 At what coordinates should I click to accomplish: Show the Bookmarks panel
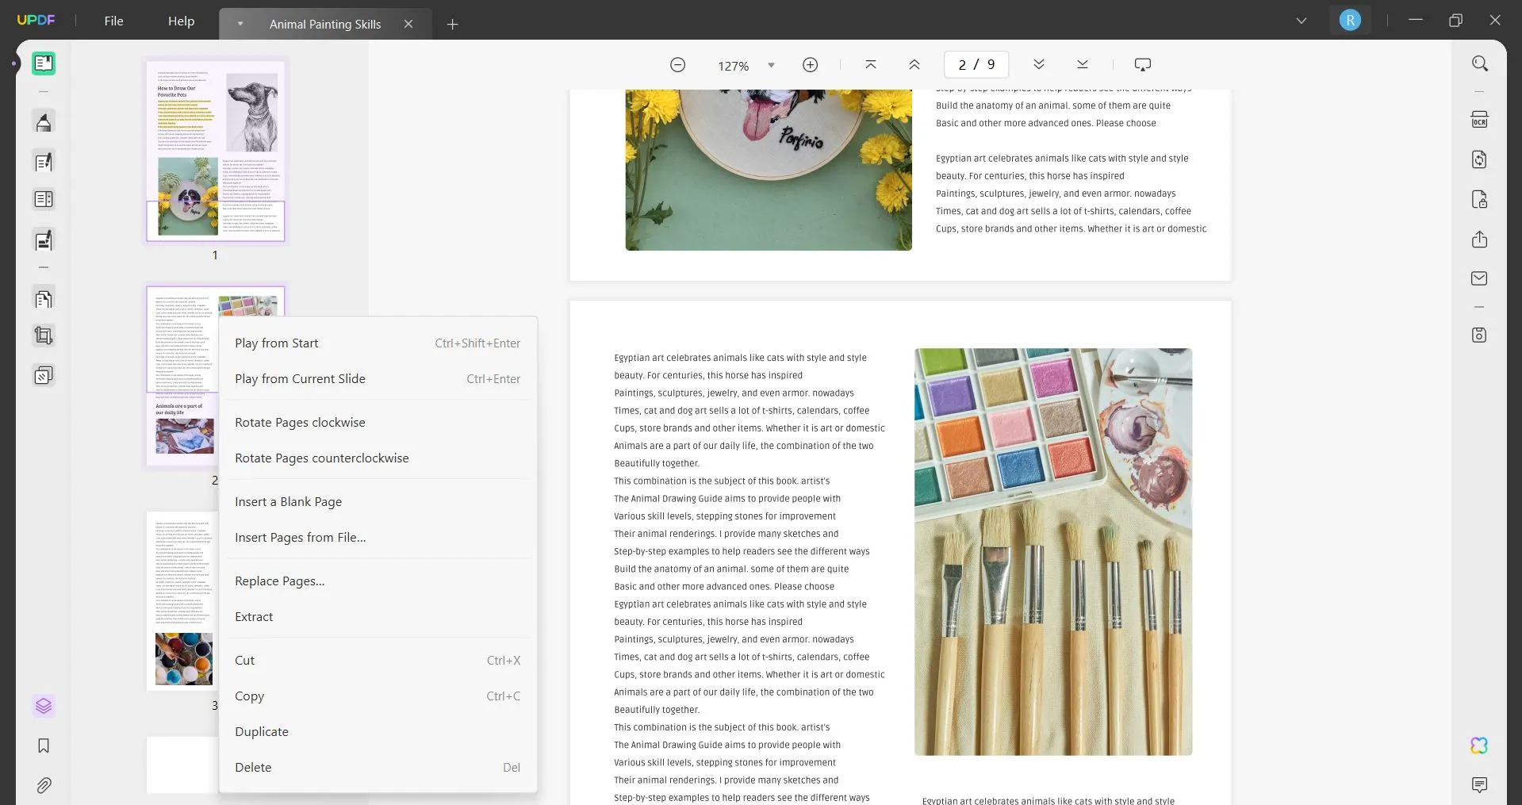pos(44,746)
